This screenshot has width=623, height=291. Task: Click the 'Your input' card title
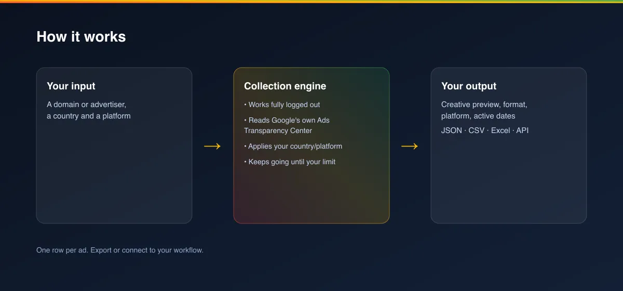tap(71, 86)
